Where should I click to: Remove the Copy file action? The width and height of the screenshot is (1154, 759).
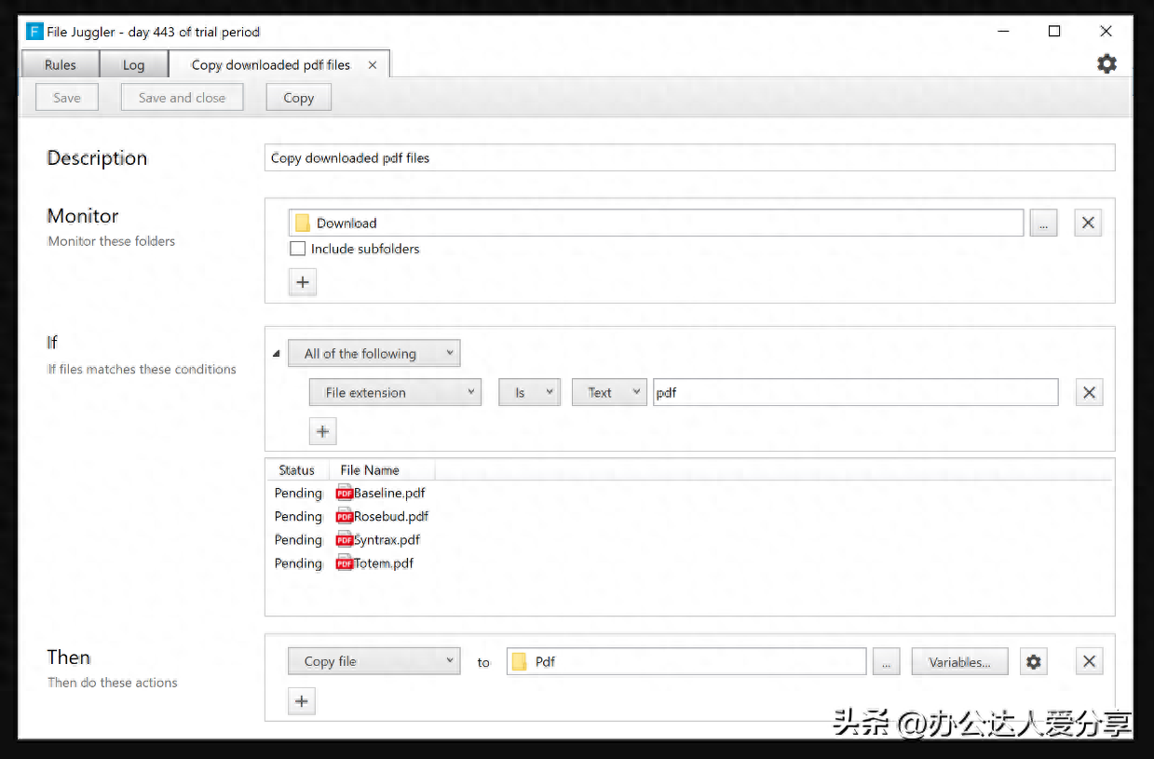pyautogui.click(x=1089, y=662)
